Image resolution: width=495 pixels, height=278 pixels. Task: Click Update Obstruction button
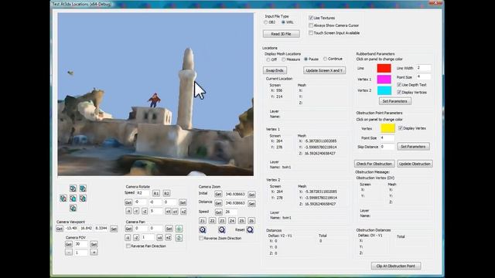[x=415, y=164]
